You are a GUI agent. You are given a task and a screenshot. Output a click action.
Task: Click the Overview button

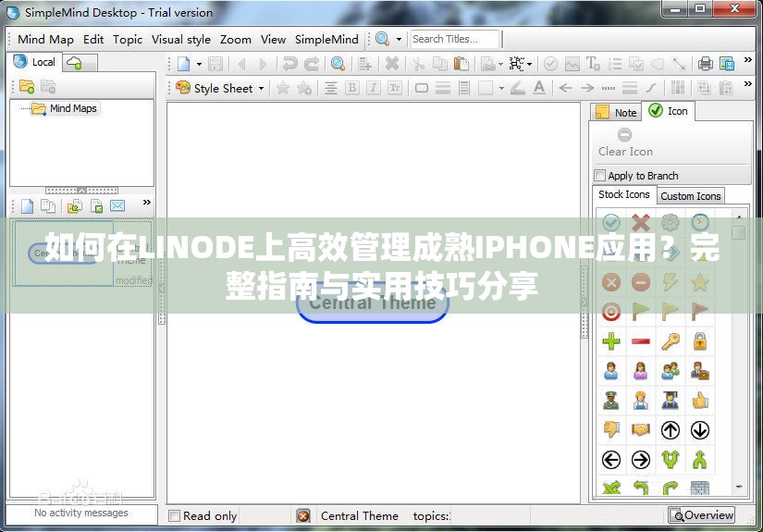pyautogui.click(x=702, y=515)
